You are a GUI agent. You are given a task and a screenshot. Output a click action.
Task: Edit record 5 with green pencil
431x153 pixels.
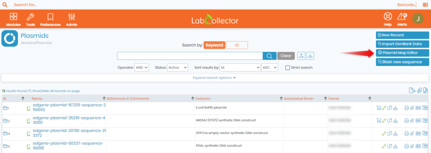pos(384,146)
